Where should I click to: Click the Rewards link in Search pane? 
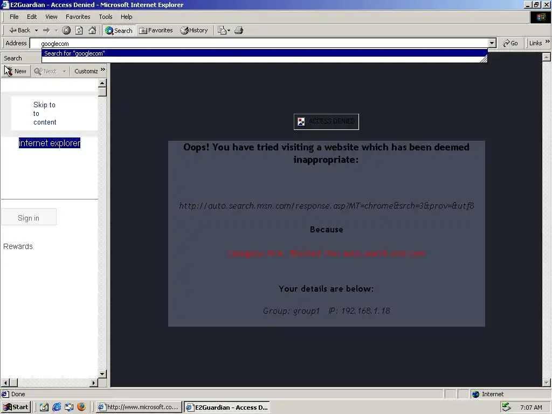pyautogui.click(x=18, y=246)
